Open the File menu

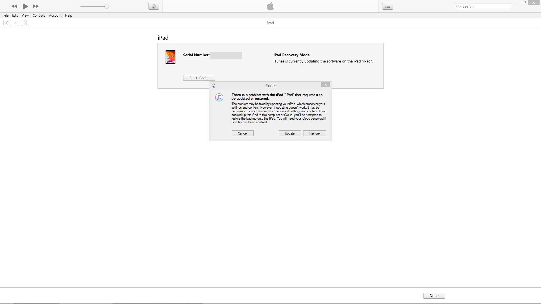click(x=6, y=15)
